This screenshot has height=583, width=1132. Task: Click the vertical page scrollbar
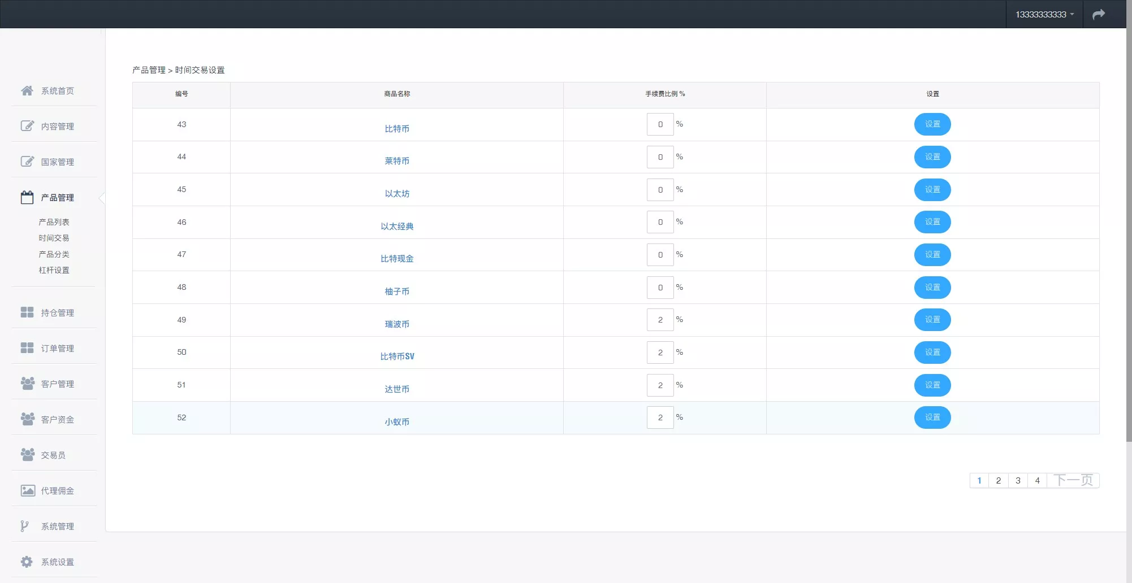[x=1129, y=226]
